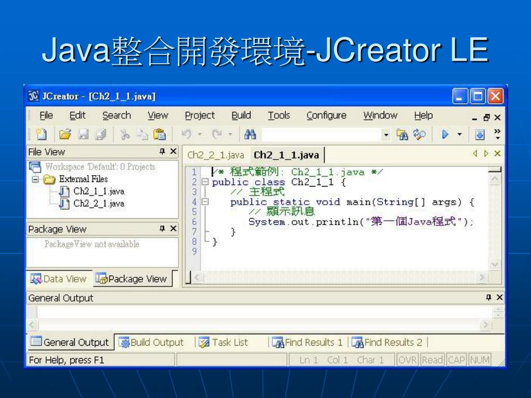Viewport: 531px width, 398px height.
Task: Click the binoculars Find icon
Action: [x=250, y=134]
